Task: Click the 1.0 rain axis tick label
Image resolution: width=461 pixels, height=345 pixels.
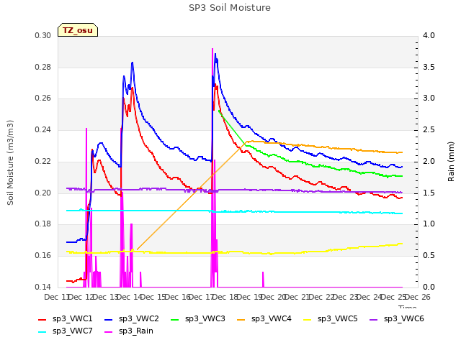Action: pos(429,224)
